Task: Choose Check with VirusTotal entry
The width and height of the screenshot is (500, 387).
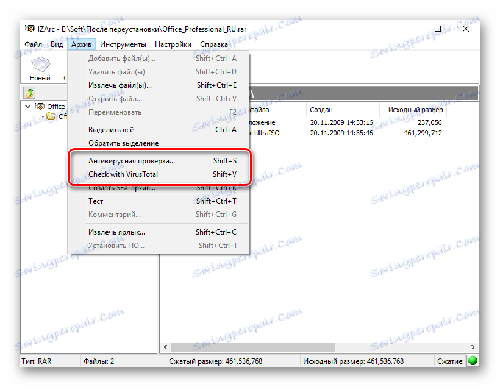Action: coord(159,174)
